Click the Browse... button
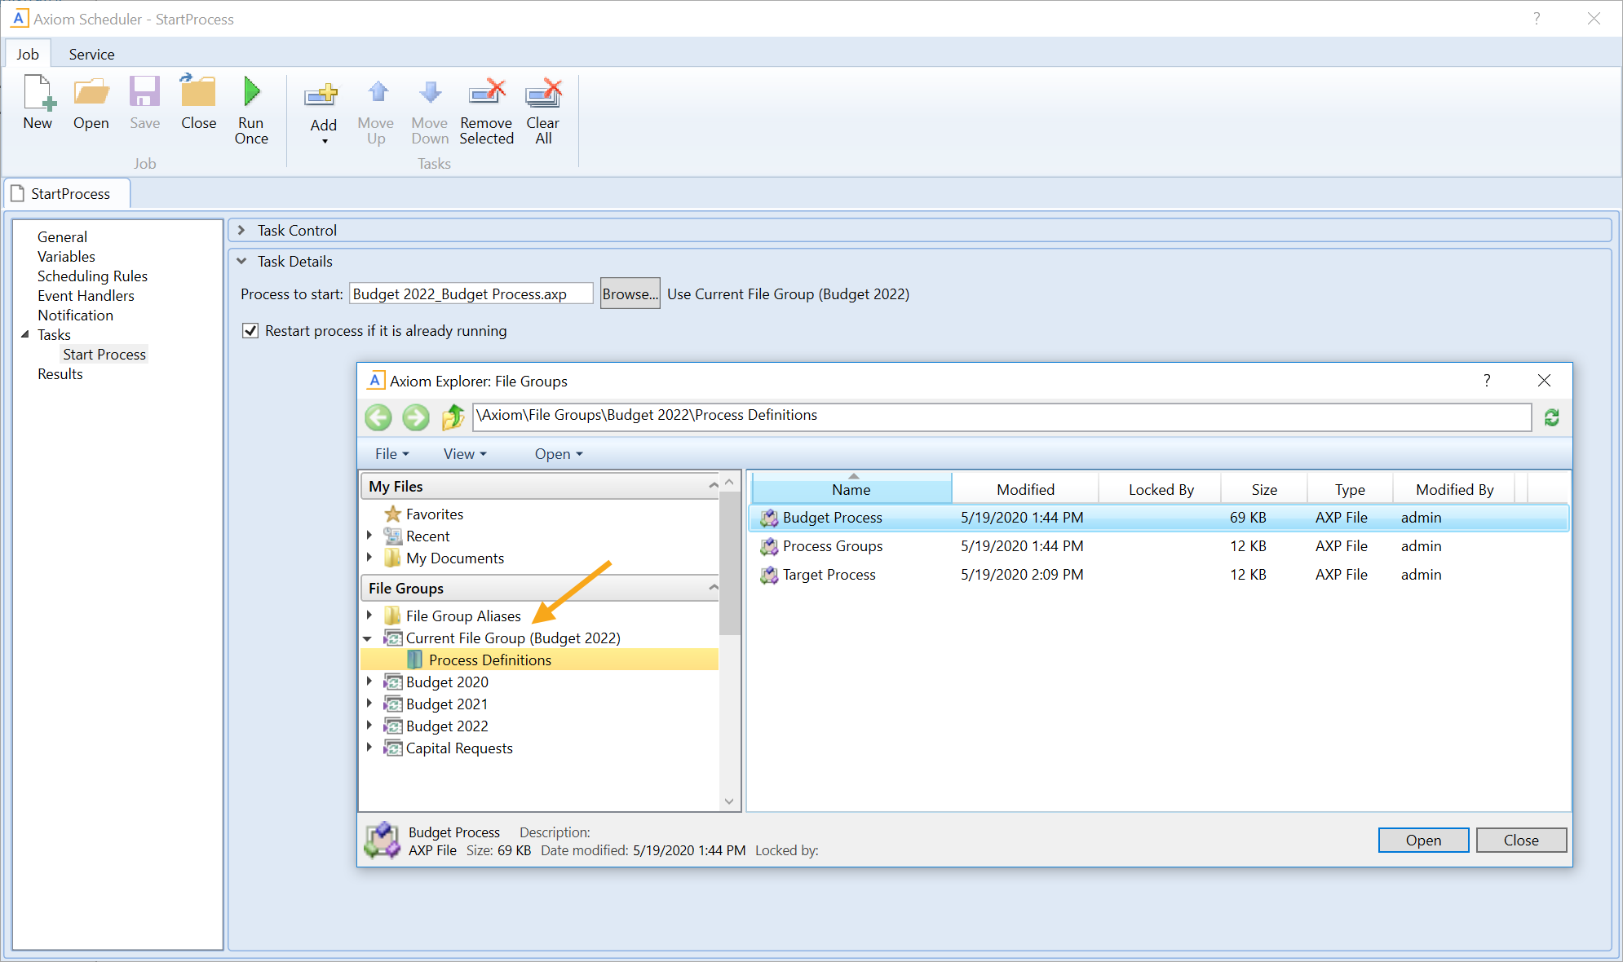This screenshot has height=962, width=1623. 630,294
